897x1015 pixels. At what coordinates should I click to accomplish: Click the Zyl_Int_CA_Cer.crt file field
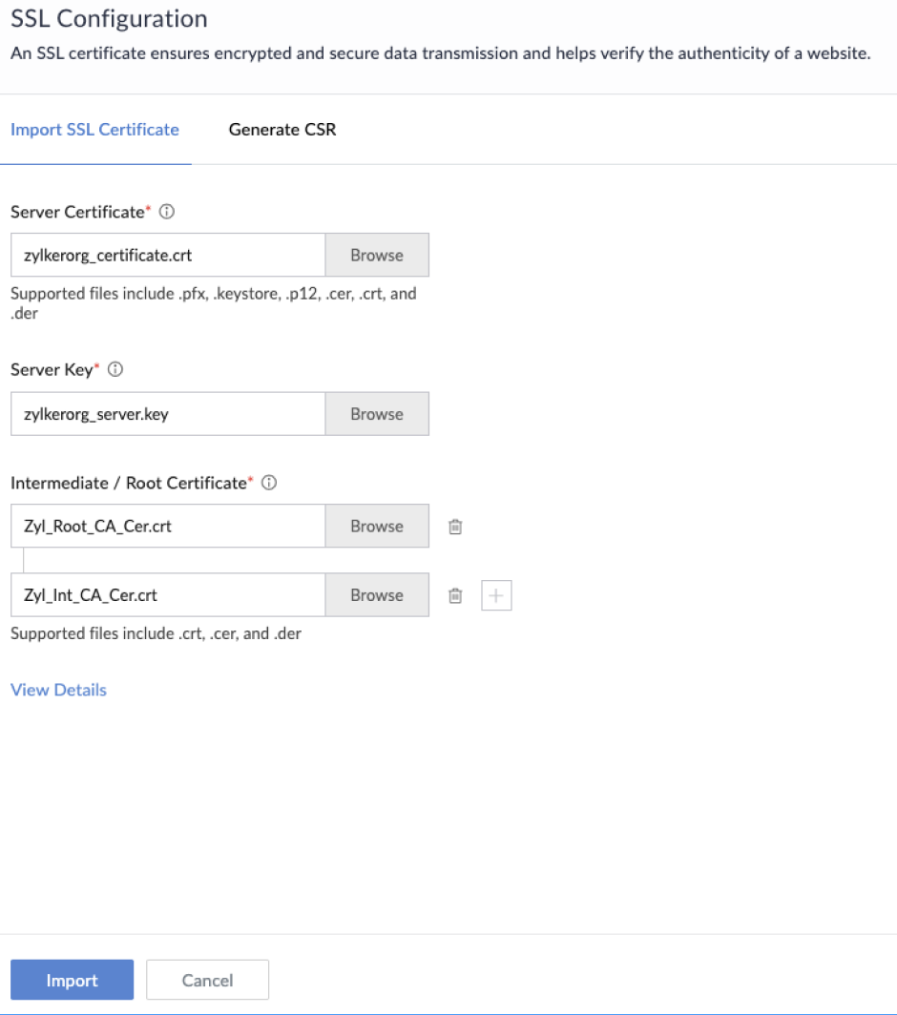point(168,595)
